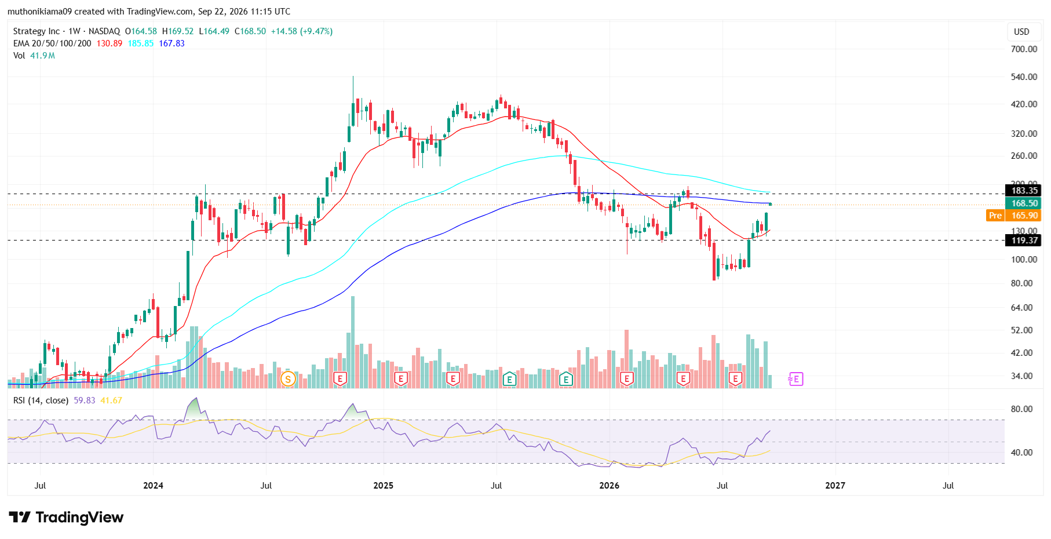Click the red earnings marker just after 2025
The height and width of the screenshot is (539, 1051).
(x=400, y=379)
